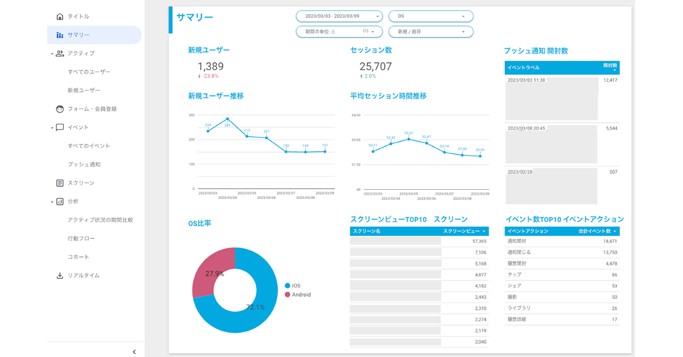Open the face icon for フォーム・会員登録
The width and height of the screenshot is (683, 357).
coord(60,109)
